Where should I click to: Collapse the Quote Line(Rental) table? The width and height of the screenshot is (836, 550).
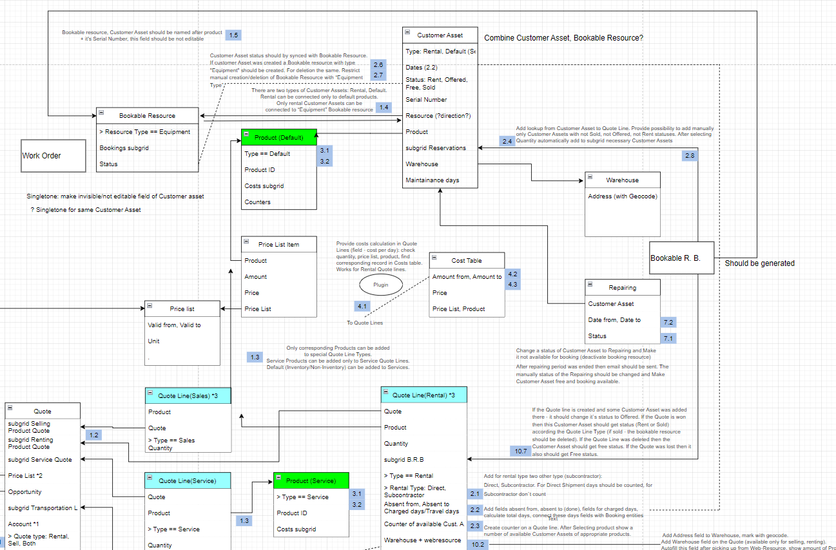click(385, 392)
